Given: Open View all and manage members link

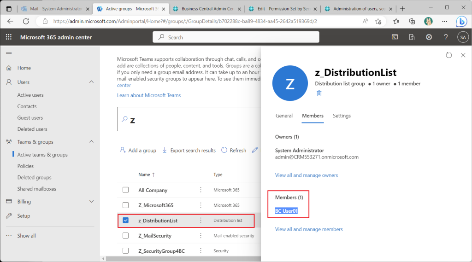Looking at the screenshot, I should (309, 229).
